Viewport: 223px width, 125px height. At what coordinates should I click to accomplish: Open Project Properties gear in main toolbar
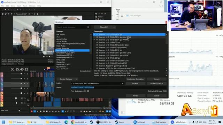click(14, 9)
